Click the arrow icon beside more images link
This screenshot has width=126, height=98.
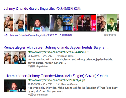6,35
